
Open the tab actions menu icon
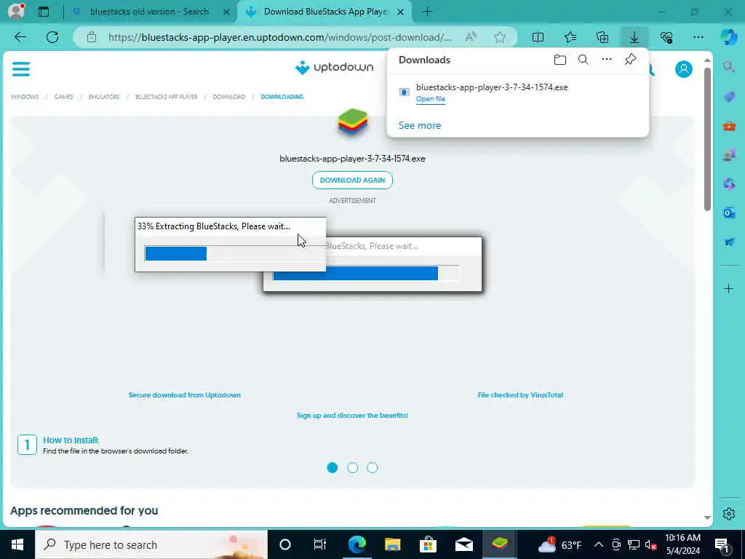(x=44, y=12)
